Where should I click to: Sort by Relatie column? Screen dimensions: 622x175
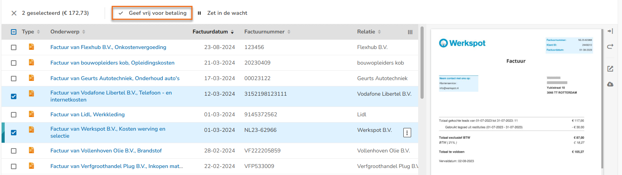click(369, 32)
